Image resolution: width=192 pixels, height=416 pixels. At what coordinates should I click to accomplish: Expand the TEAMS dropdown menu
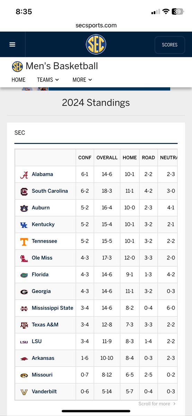pyautogui.click(x=48, y=80)
